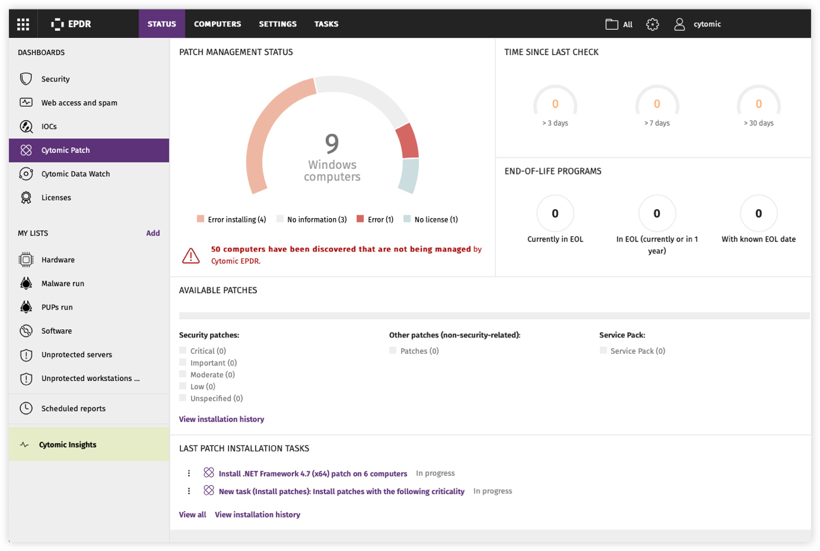The height and width of the screenshot is (551, 820).
Task: Click the EPDR logo icon
Action: tap(58, 24)
